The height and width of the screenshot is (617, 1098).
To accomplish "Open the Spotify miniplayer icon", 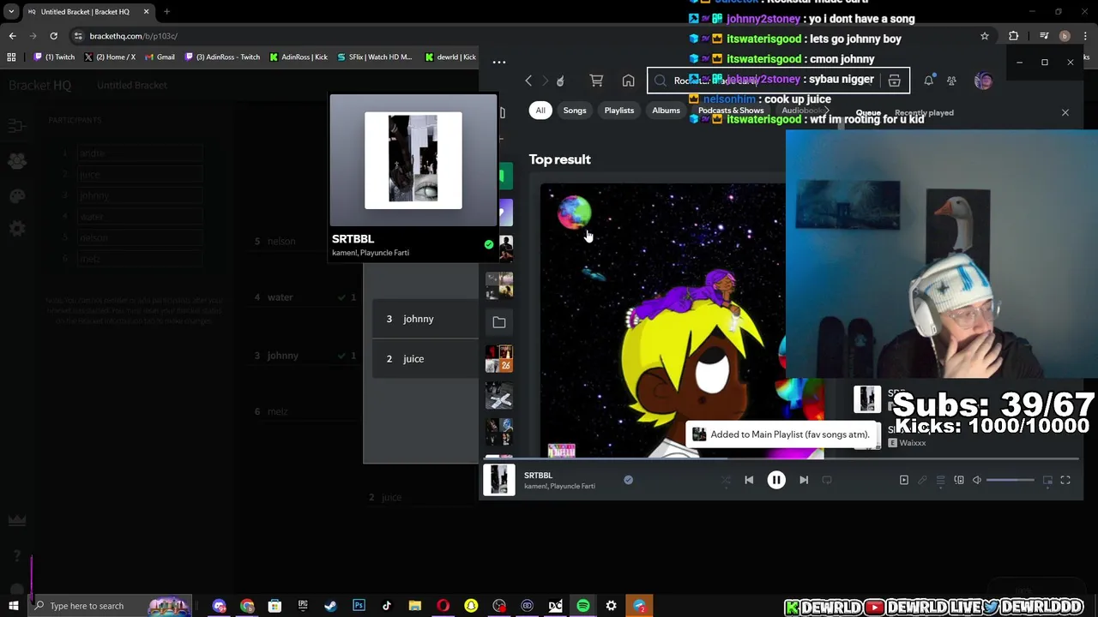I will [x=1047, y=480].
